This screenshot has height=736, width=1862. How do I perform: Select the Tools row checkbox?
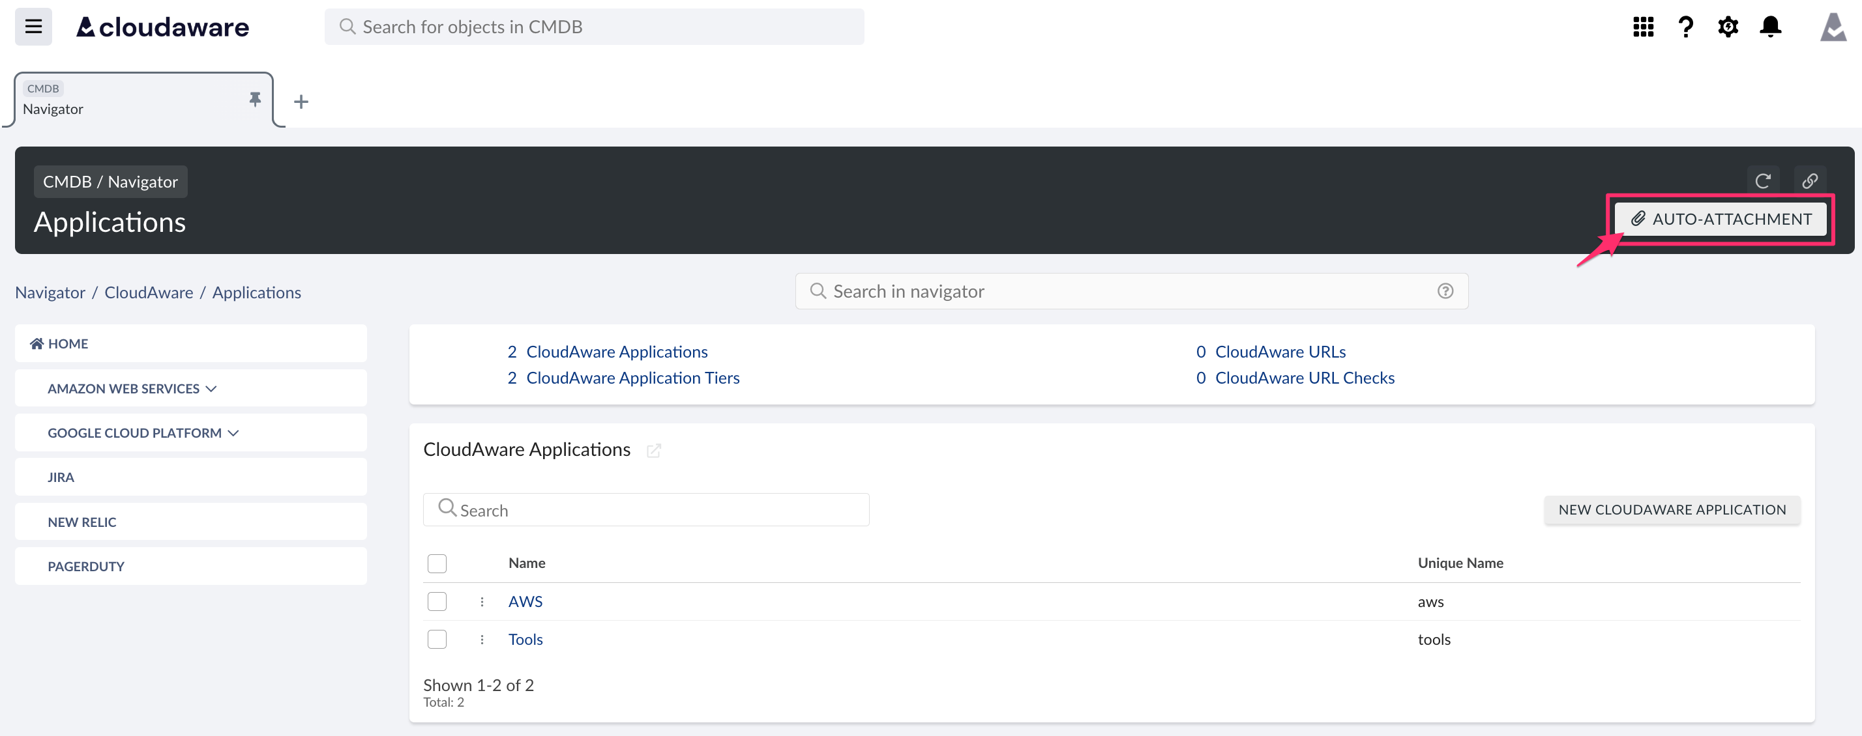(437, 639)
